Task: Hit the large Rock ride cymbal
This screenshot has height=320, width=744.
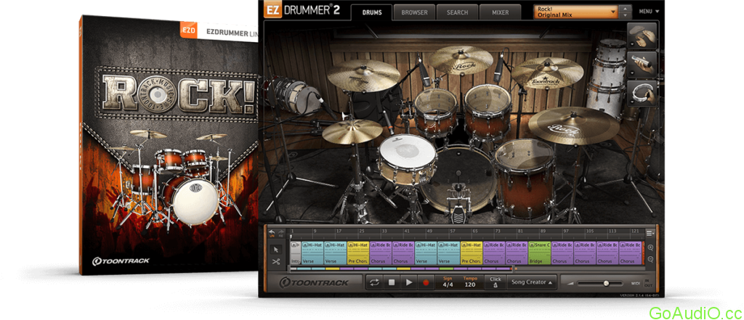Action: tap(574, 125)
